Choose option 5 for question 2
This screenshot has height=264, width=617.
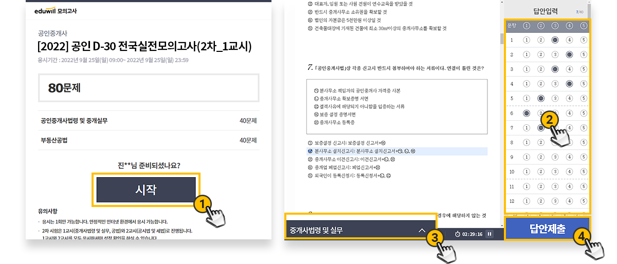click(x=584, y=54)
